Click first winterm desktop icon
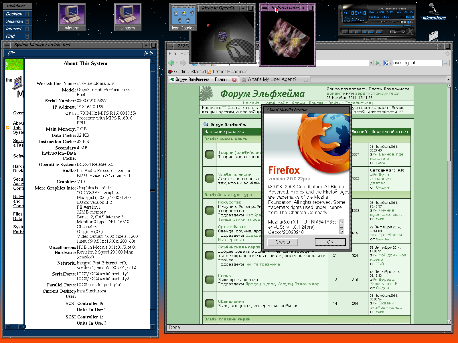The image size is (458, 343). coord(72,17)
